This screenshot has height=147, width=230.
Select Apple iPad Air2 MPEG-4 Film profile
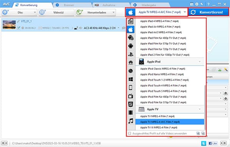coord(169,33)
